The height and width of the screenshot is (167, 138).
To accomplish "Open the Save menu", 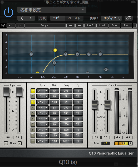I will point(114,26).
